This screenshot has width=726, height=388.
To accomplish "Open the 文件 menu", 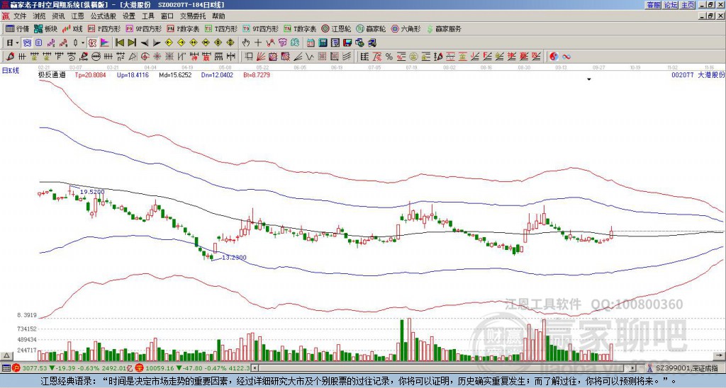I will click(20, 16).
